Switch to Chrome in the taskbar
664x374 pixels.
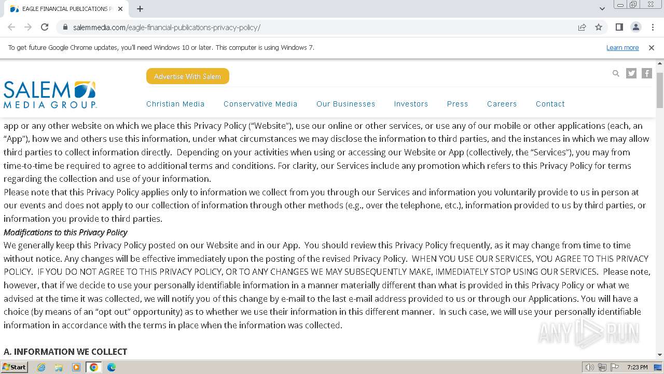[x=94, y=367]
